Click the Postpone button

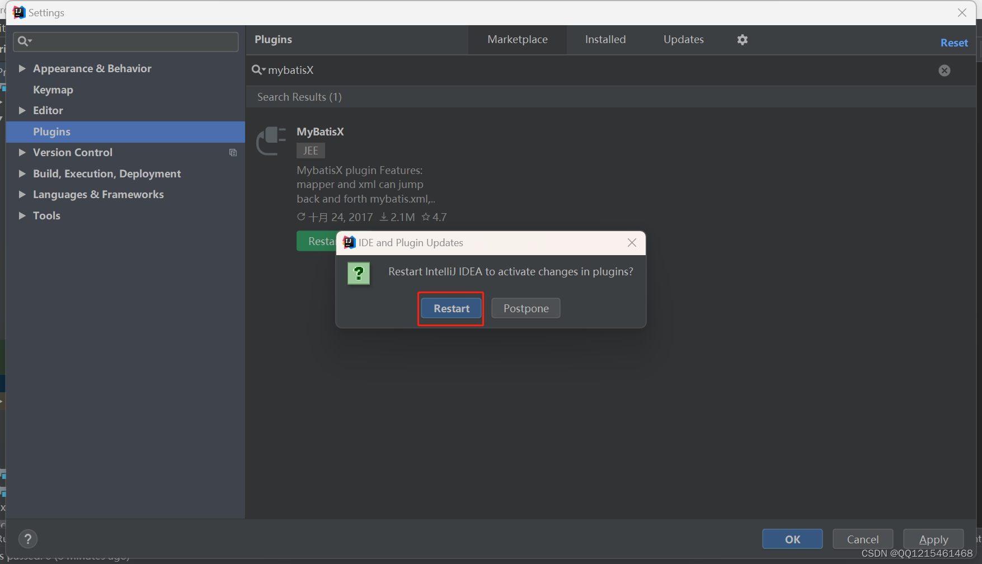pyautogui.click(x=526, y=308)
